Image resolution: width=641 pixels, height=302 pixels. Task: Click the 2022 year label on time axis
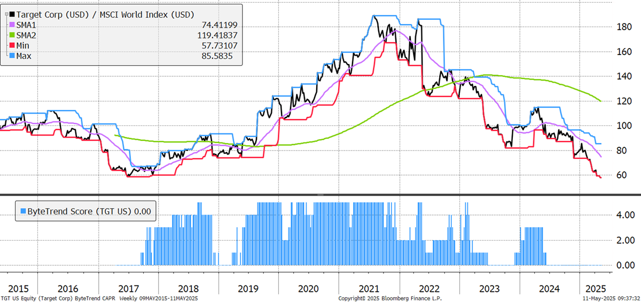pyautogui.click(x=429, y=288)
